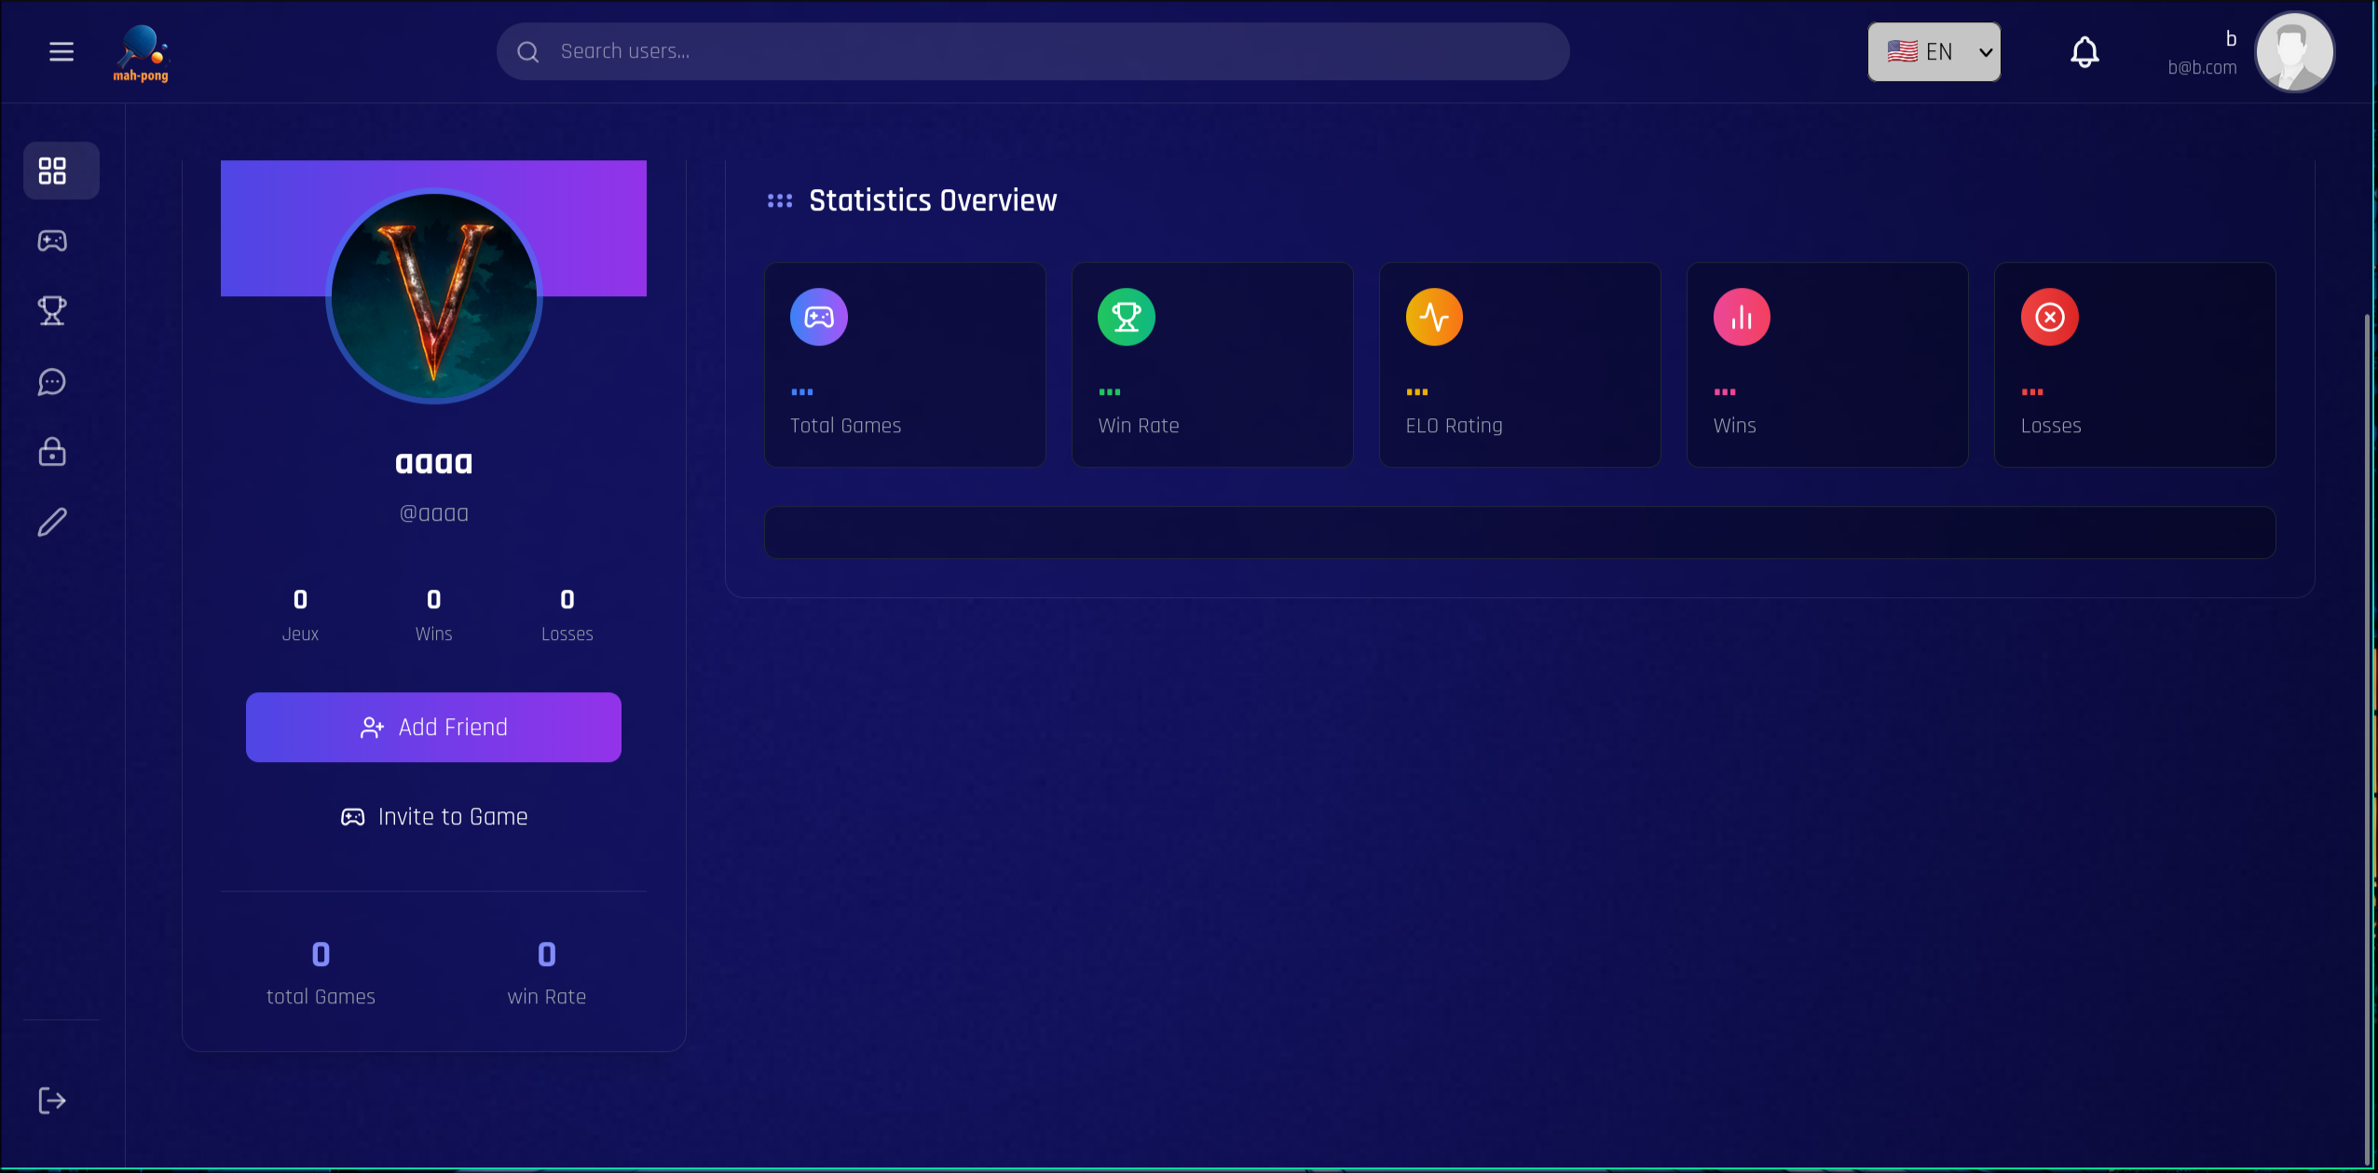2378x1173 pixels.
Task: Open the hamburger menu
Action: pyautogui.click(x=61, y=52)
